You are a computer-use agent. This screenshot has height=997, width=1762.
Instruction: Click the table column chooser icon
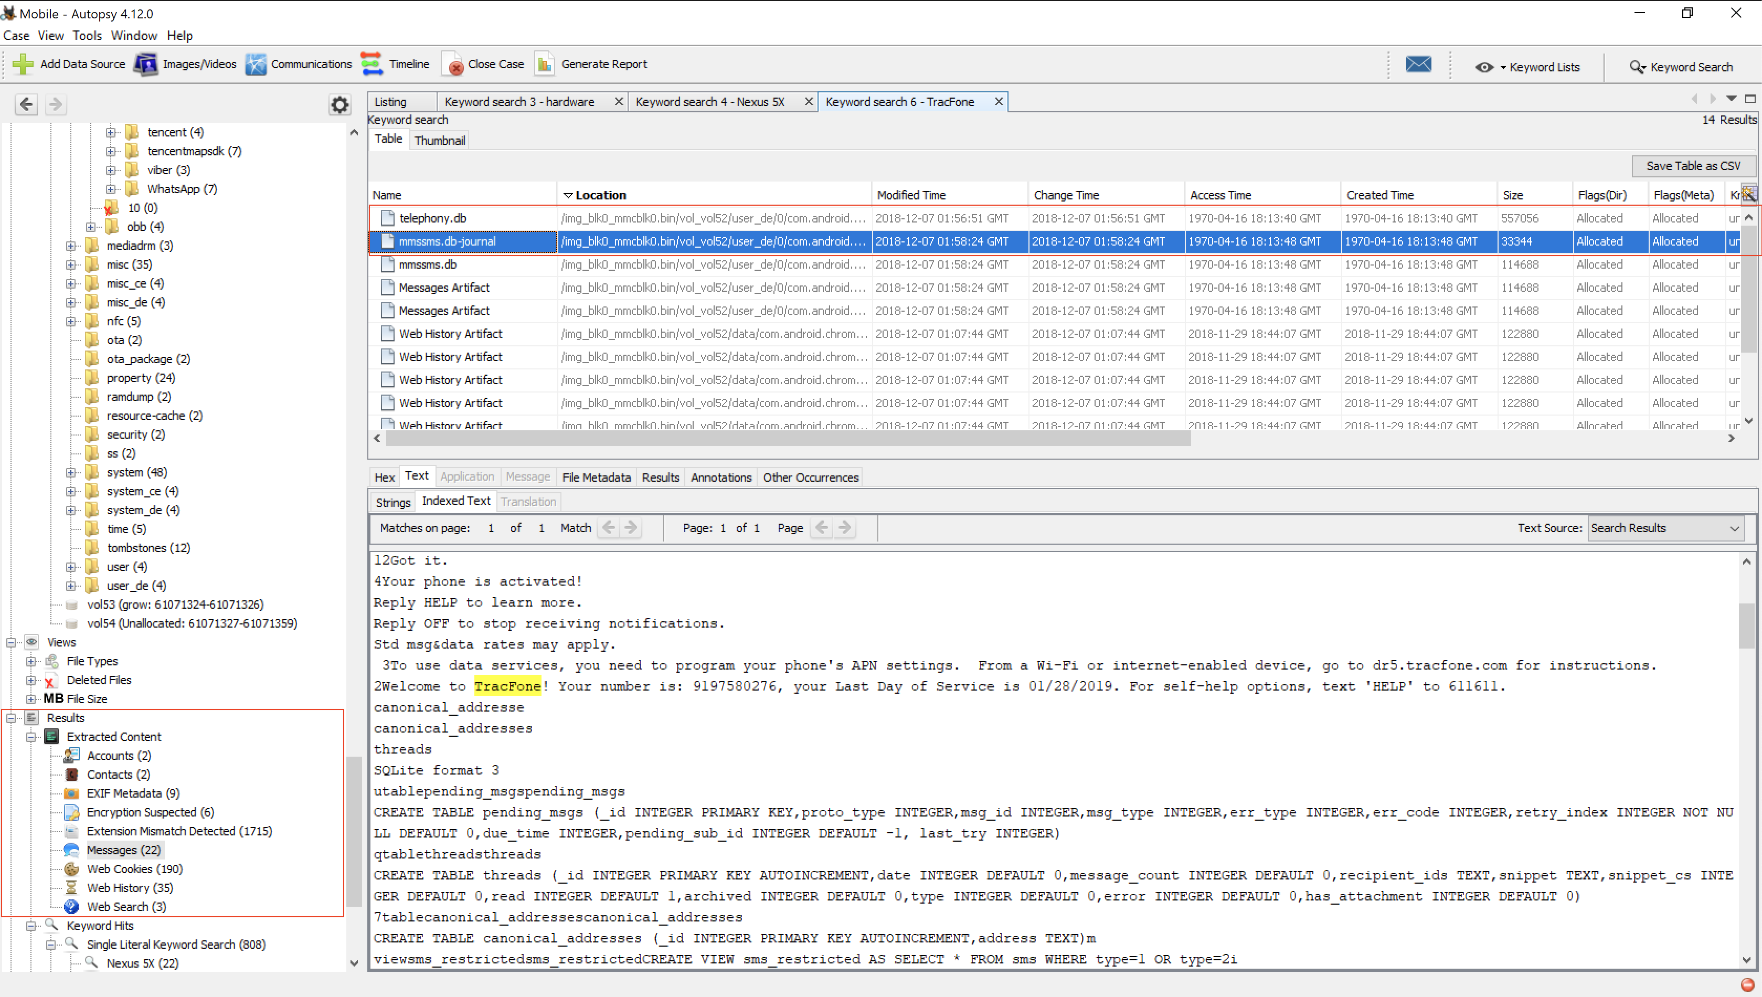click(x=1749, y=195)
